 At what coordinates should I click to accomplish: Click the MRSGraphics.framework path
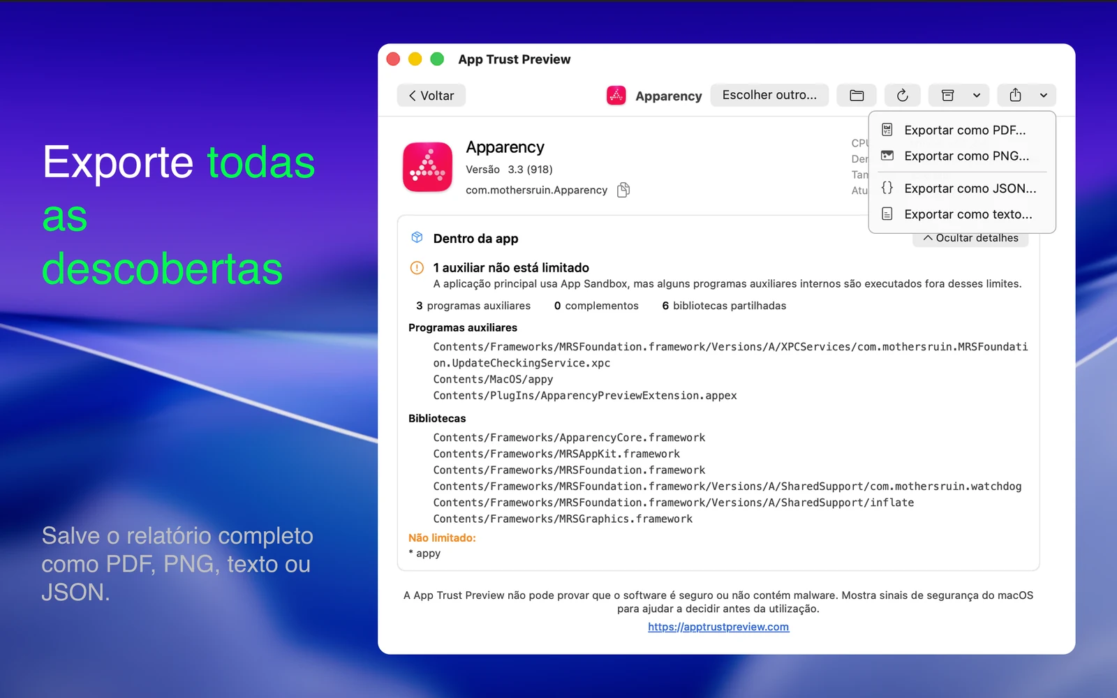pyautogui.click(x=563, y=519)
